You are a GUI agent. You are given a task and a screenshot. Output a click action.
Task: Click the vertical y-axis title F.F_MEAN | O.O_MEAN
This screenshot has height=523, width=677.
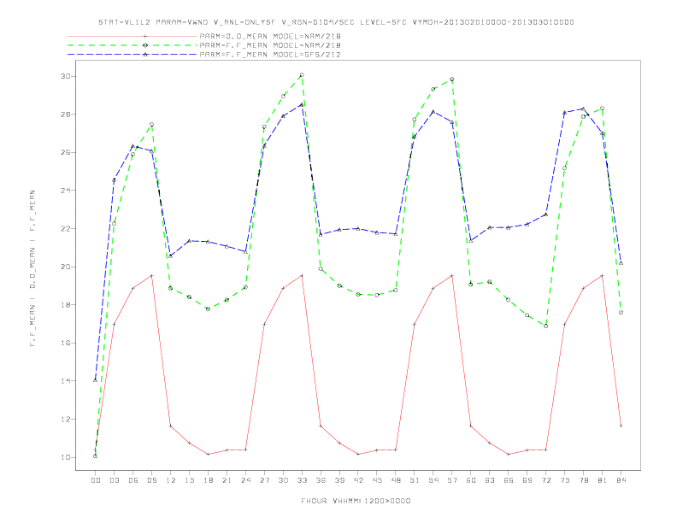(32, 268)
